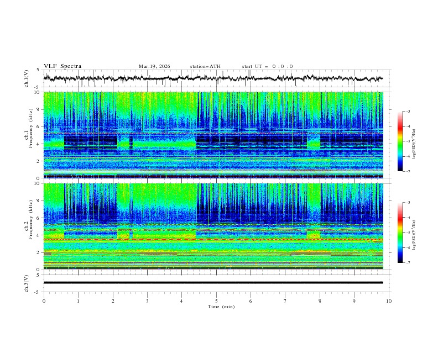Click tick label "1" on the Time axis
Image resolution: width=438 pixels, height=338 pixels.
(78, 301)
